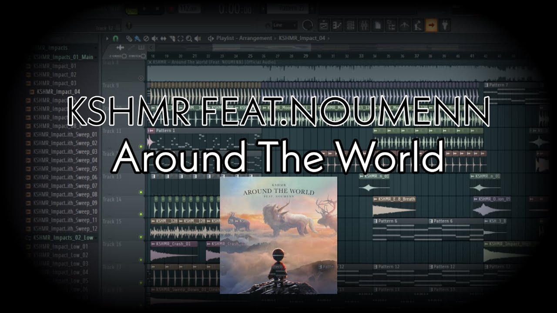557x313 pixels.
Task: Select the Delete tool in playlist toolbar
Action: pos(146,38)
